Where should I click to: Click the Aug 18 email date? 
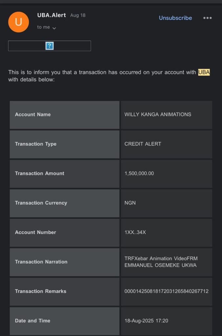pyautogui.click(x=78, y=15)
